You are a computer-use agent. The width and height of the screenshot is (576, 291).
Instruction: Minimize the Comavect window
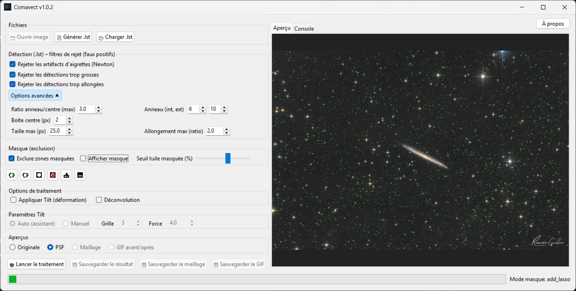click(x=521, y=7)
